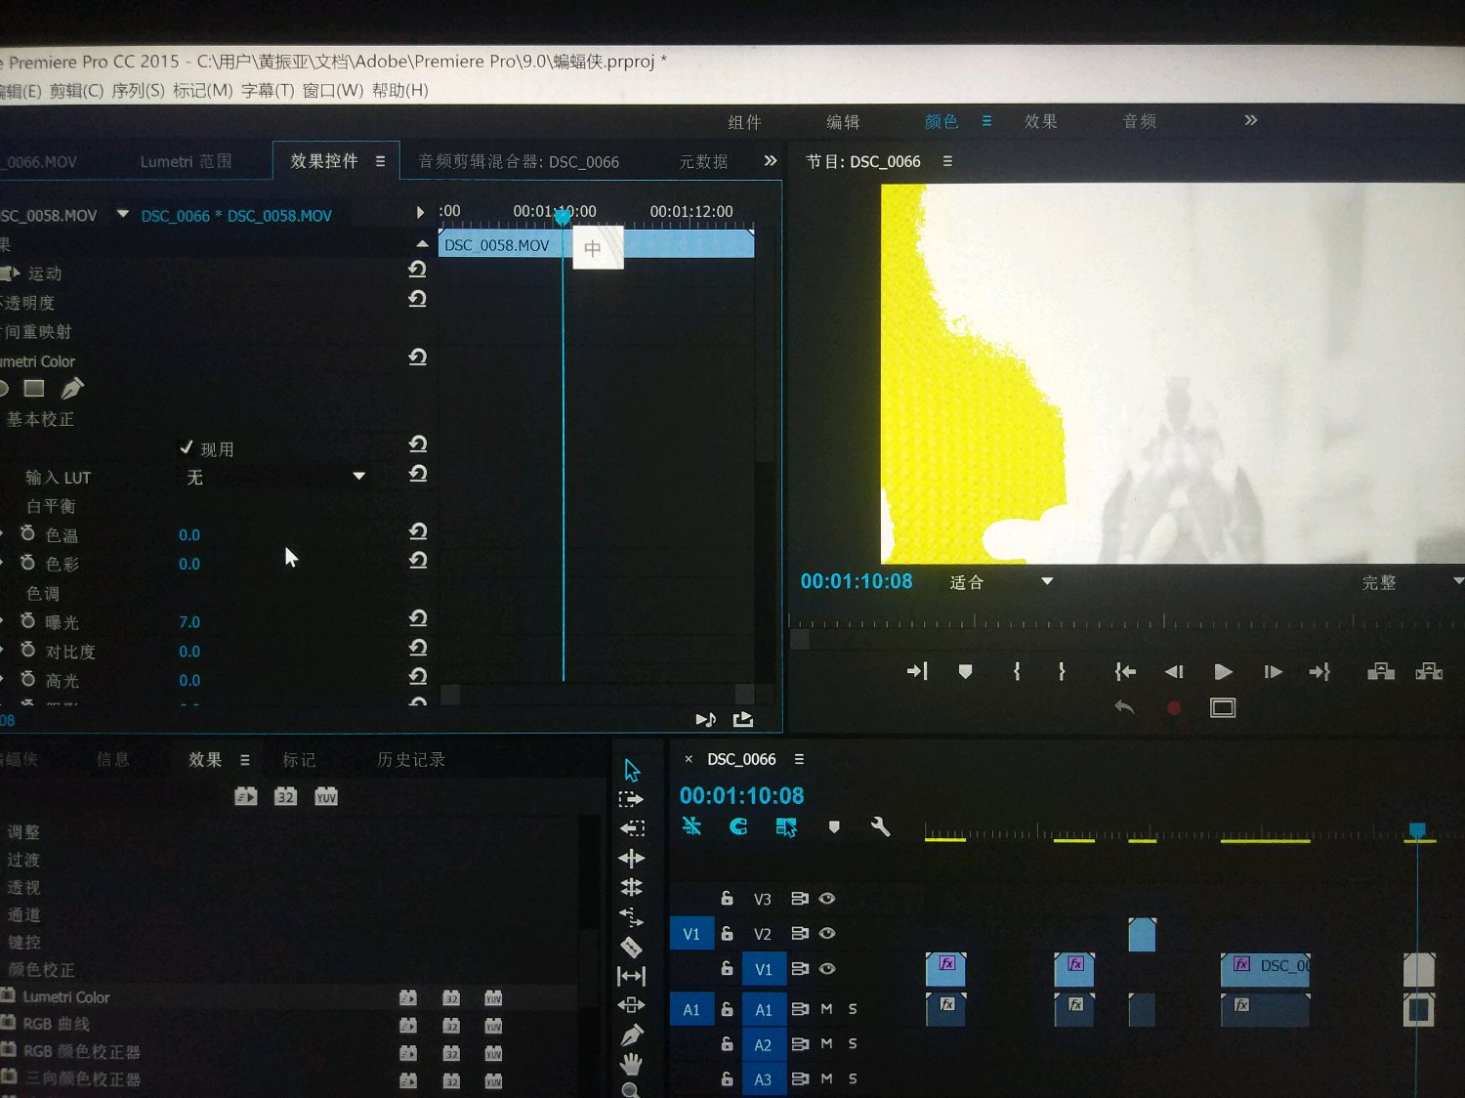This screenshot has height=1098, width=1465.
Task: Filter effects by YUV icon
Action: coord(326,797)
